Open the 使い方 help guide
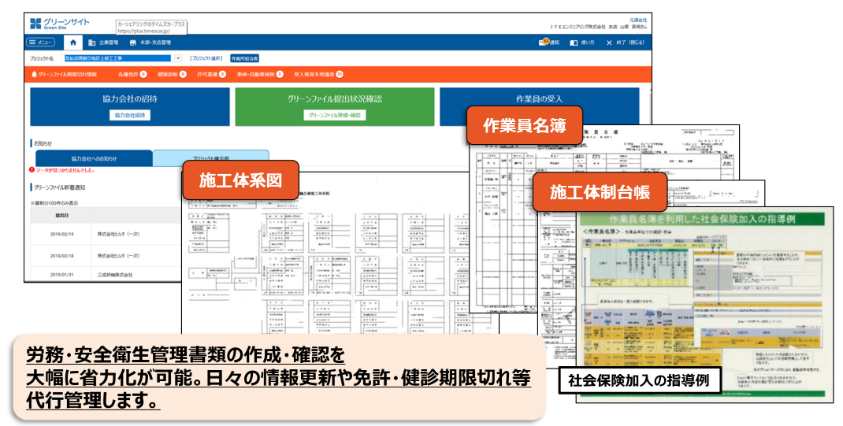 (x=582, y=43)
